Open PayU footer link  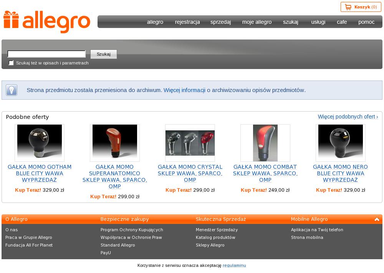pos(106,253)
